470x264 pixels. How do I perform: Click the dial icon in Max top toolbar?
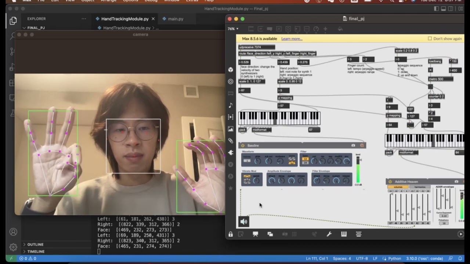click(316, 29)
